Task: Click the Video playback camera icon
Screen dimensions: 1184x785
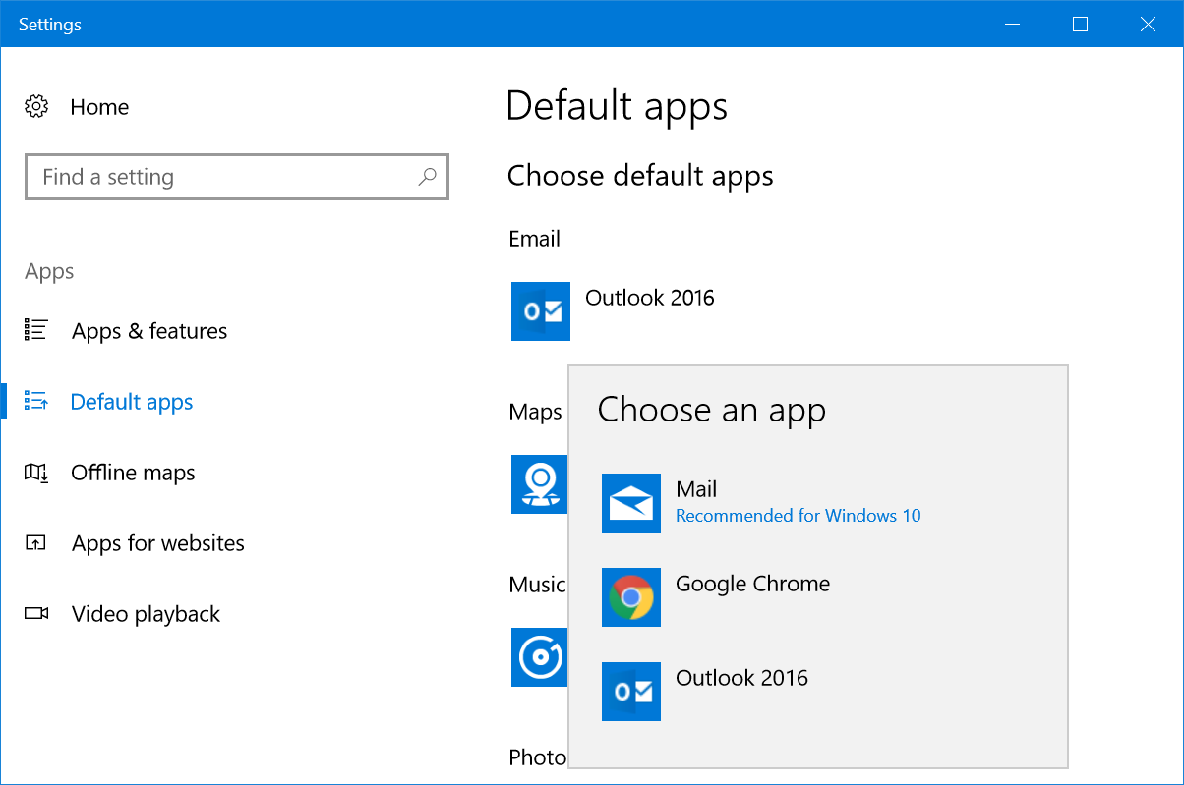Action: tap(36, 614)
